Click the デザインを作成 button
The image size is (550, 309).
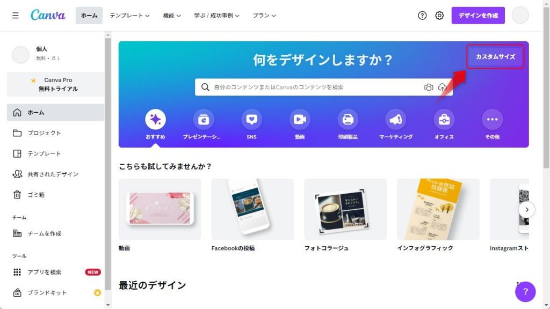(478, 16)
